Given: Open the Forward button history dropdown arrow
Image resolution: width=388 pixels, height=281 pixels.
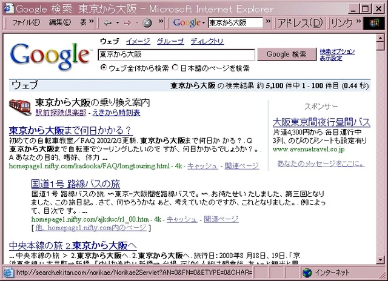Looking at the screenshot, I should click(x=138, y=23).
